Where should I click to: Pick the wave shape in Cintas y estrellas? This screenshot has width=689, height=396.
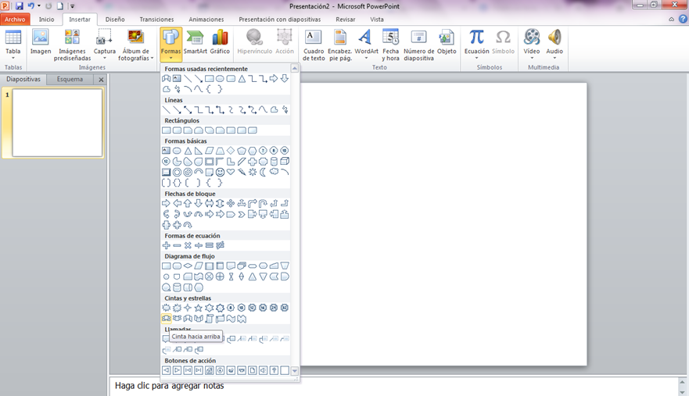coord(231,319)
